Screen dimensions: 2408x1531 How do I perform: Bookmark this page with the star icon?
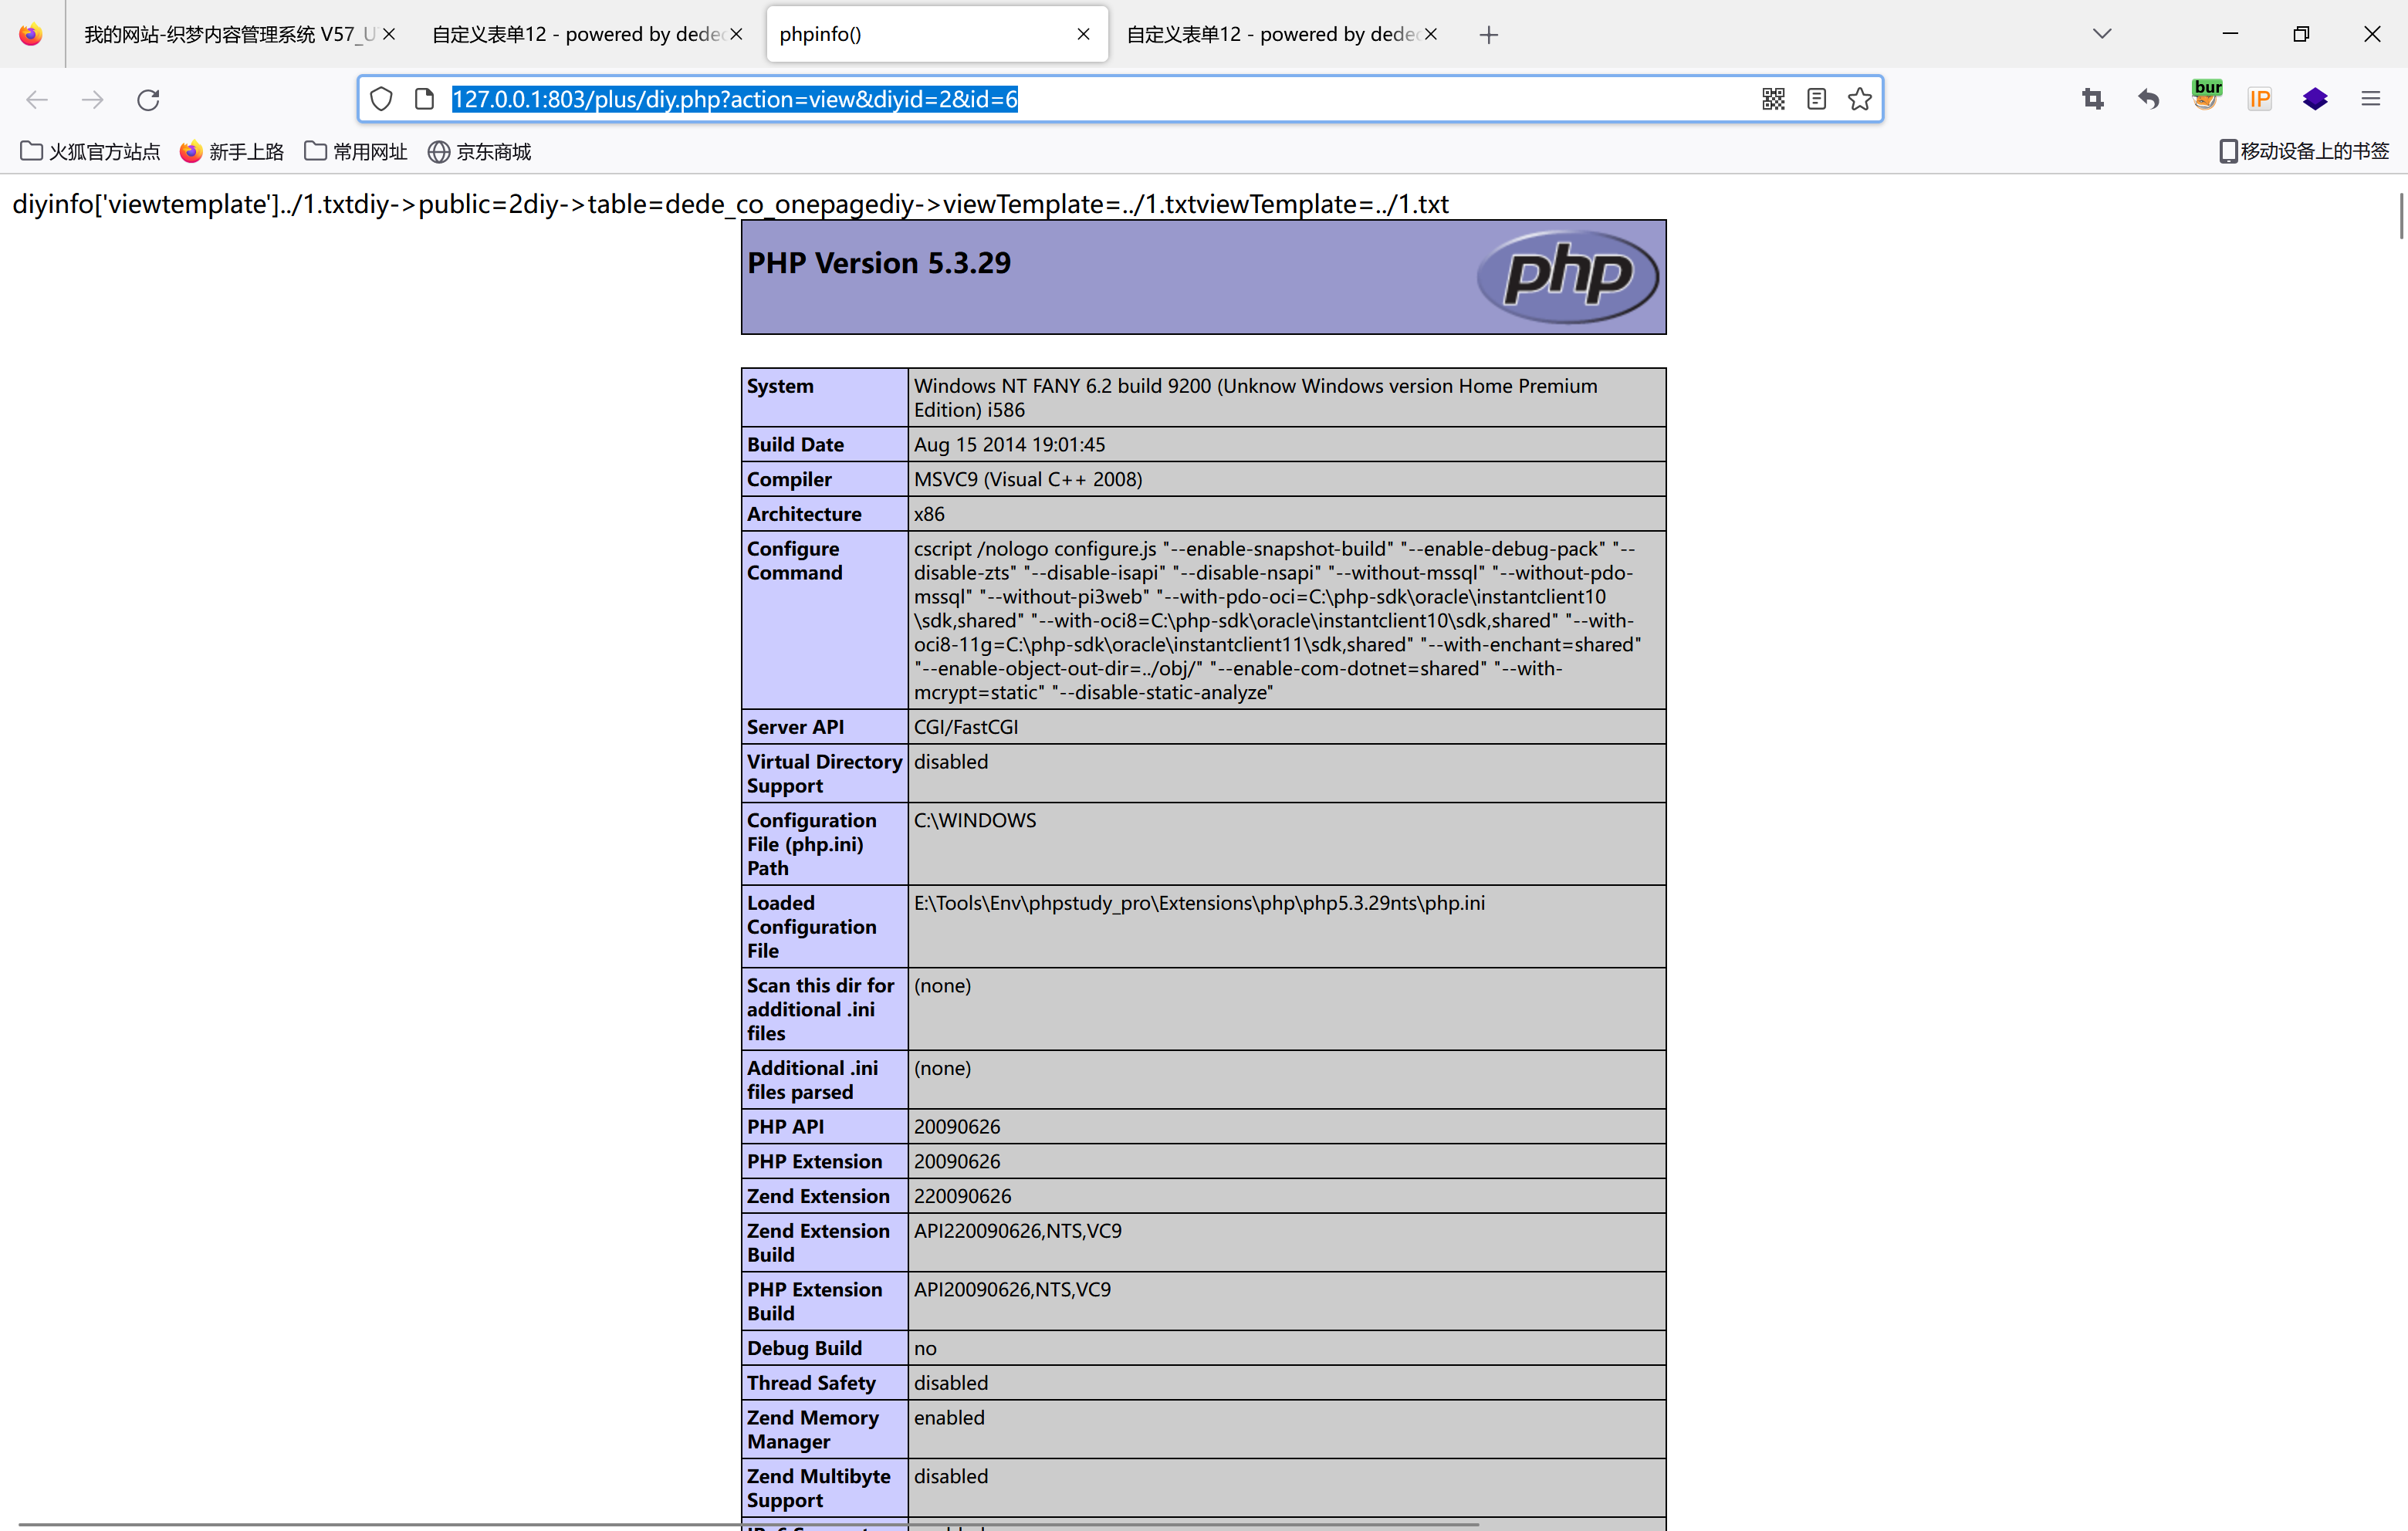[1859, 99]
